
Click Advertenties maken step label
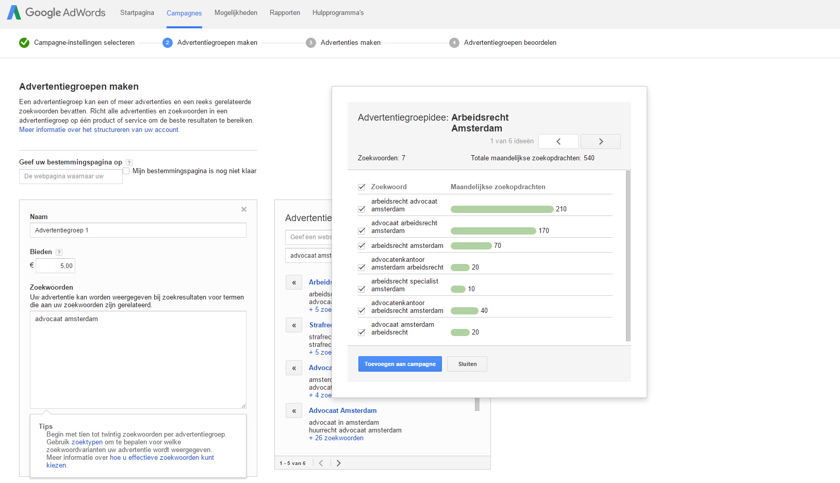351,43
